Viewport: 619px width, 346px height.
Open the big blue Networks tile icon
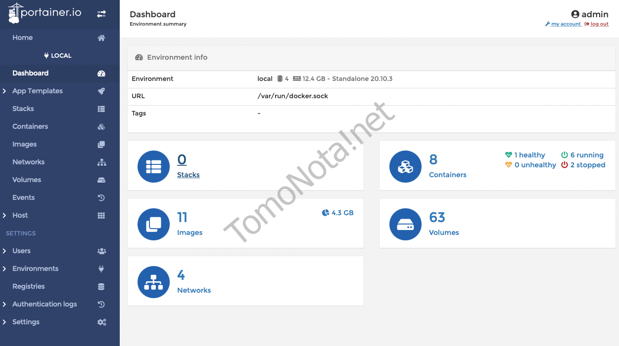click(x=153, y=281)
